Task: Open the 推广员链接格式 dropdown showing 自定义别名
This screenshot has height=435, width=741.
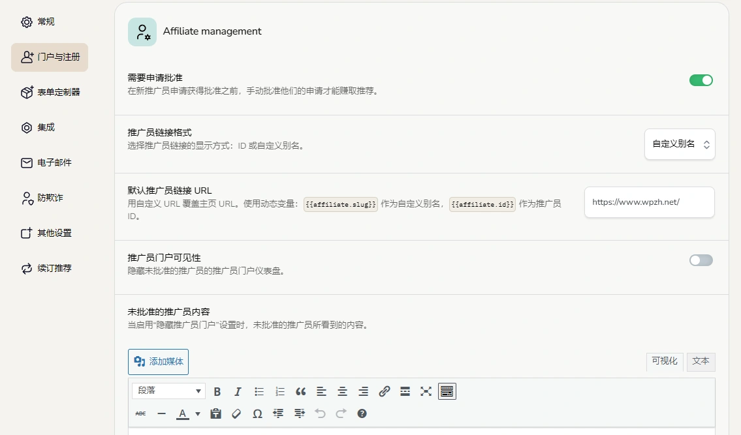Action: tap(680, 144)
